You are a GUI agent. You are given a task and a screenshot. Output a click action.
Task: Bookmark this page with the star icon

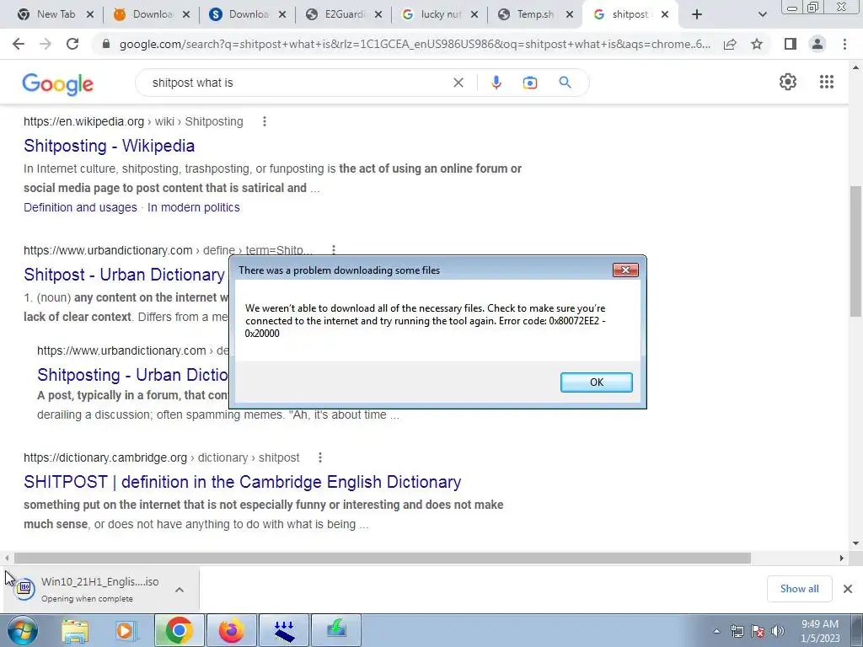pyautogui.click(x=757, y=44)
